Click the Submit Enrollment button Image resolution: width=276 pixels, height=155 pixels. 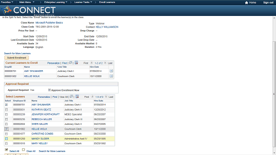[16, 58]
